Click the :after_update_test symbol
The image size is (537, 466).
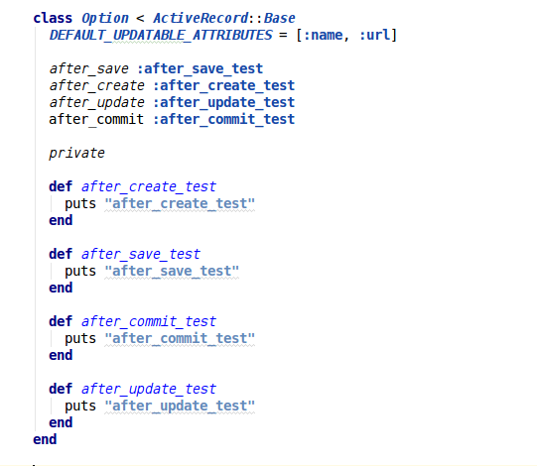pyautogui.click(x=224, y=103)
